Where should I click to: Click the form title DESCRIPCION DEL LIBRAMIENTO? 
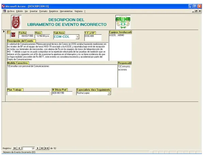pyautogui.click(x=67, y=22)
